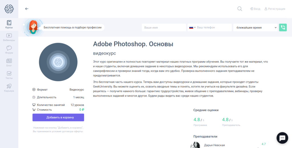Screen dimensions: 292x148
Task: Focus the Ваш телефон input field
Action: click(x=214, y=28)
